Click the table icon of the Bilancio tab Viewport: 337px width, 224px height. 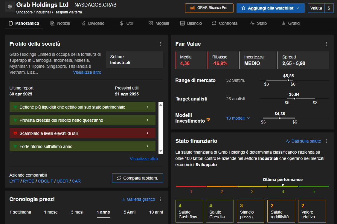pyautogui.click(x=182, y=23)
